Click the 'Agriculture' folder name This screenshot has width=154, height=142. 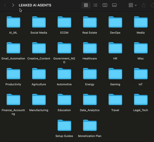39,84
